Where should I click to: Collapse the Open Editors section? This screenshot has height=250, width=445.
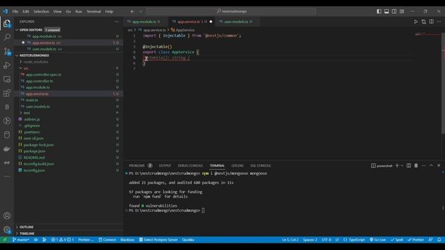coord(17,30)
